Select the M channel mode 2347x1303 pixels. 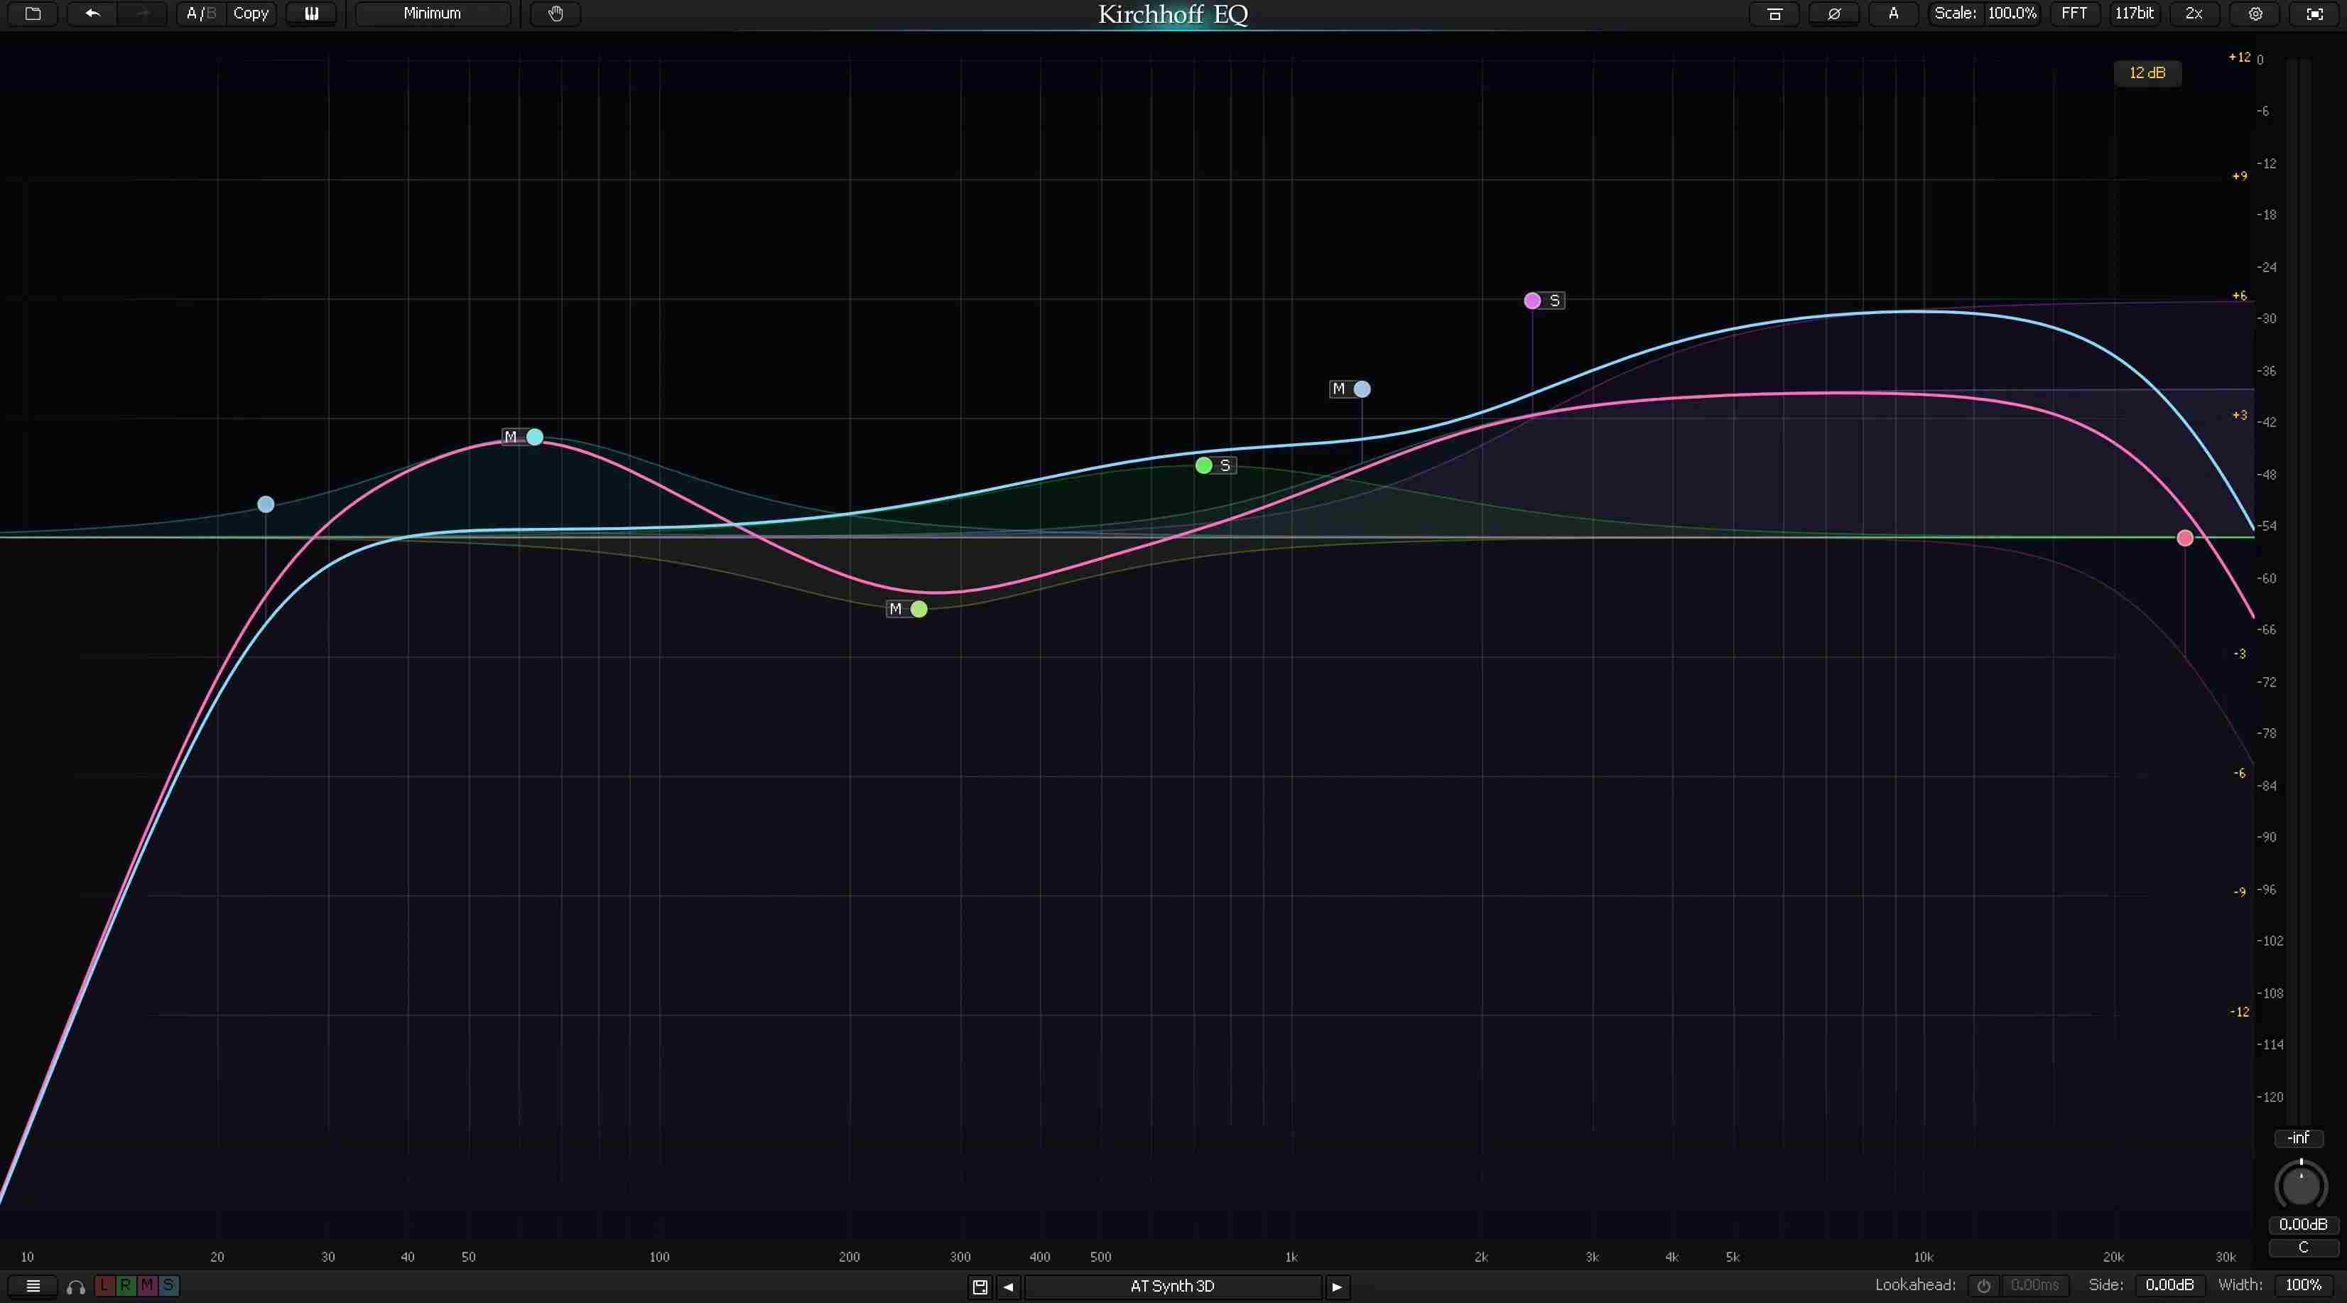(148, 1287)
